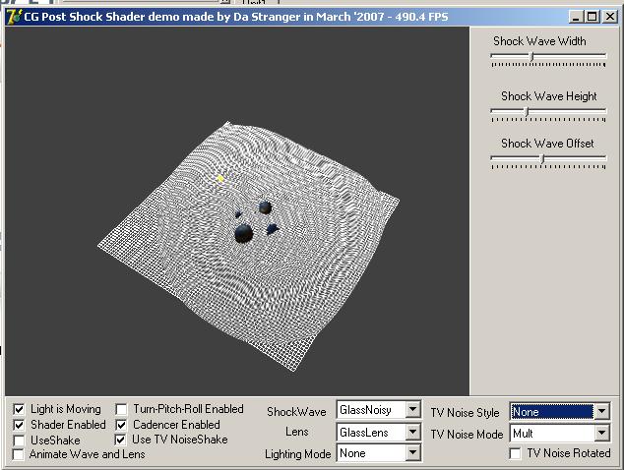Click the Lighting Mode label
Viewport: 624px width, 470px height.
(297, 454)
